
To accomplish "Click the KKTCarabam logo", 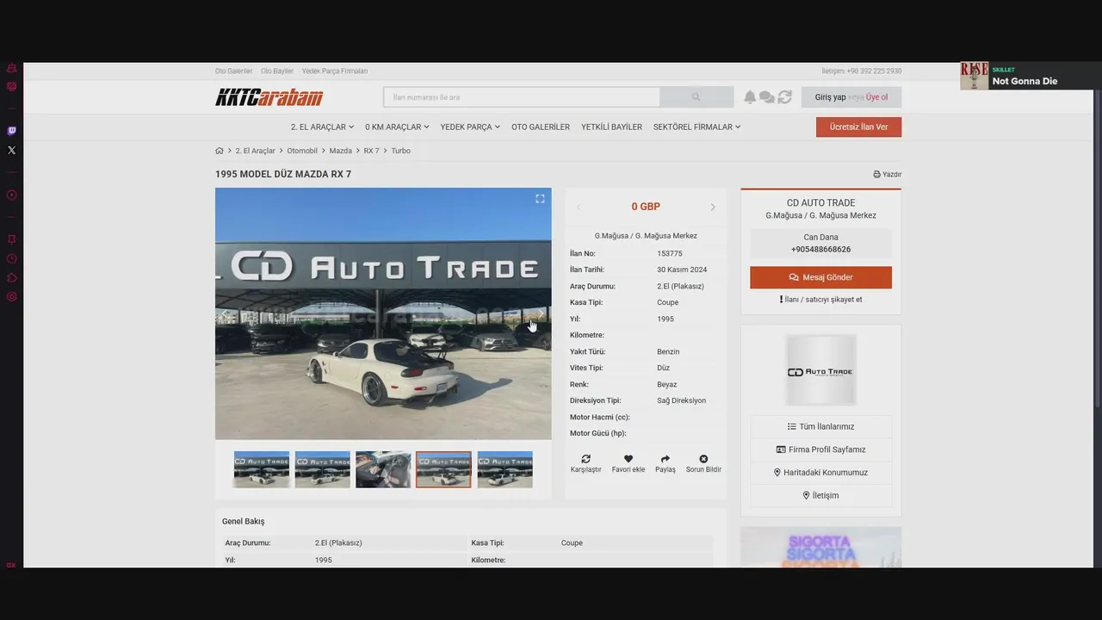I will coord(269,97).
